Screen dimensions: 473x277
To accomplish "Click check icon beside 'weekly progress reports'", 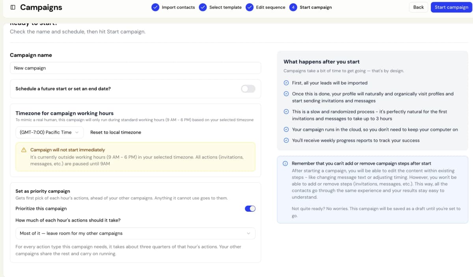I will 286,140.
